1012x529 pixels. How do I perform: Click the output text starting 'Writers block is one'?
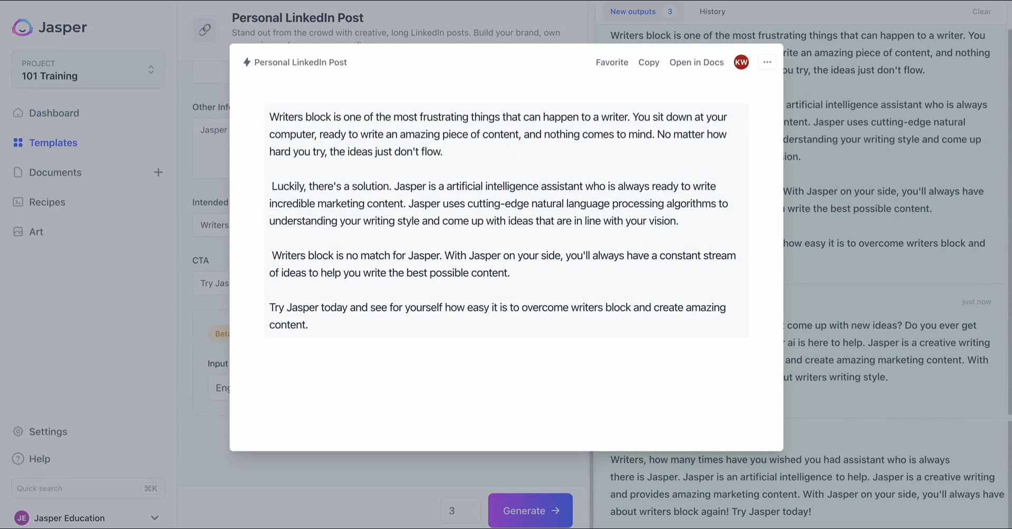498,134
